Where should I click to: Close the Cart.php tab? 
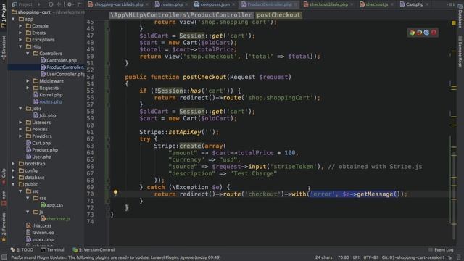pyautogui.click(x=427, y=4)
